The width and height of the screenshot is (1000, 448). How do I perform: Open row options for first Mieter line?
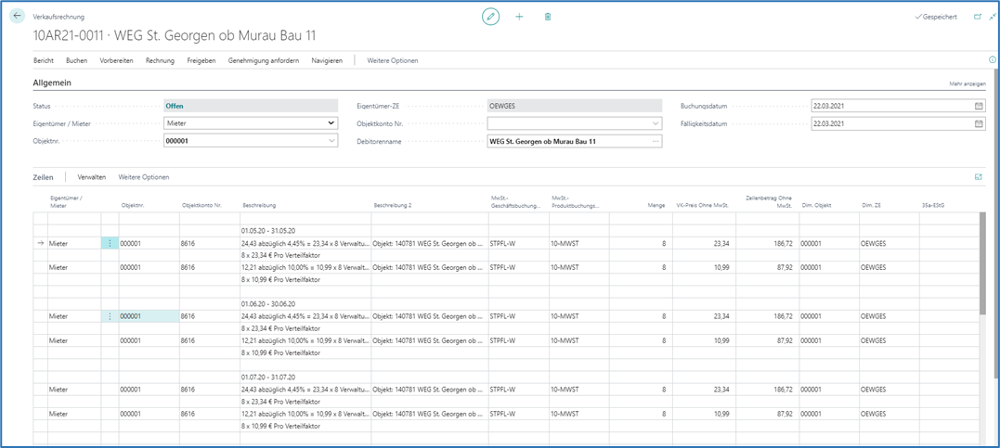(110, 243)
